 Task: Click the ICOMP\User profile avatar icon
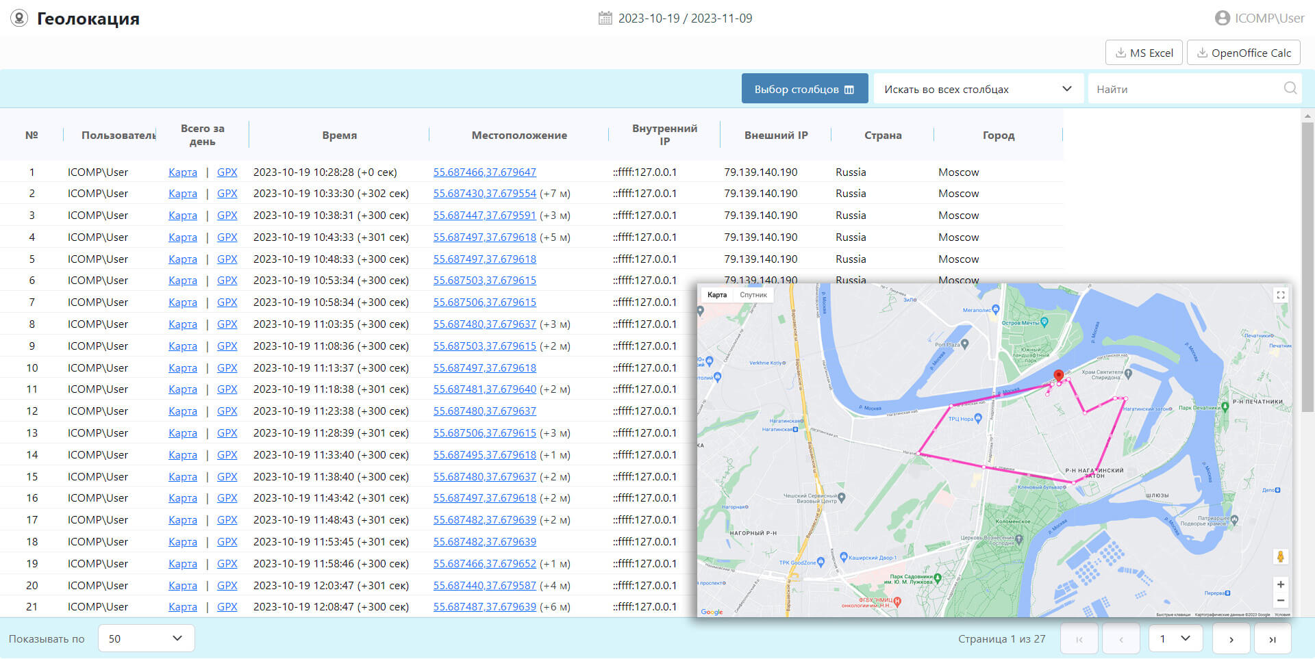click(1222, 18)
